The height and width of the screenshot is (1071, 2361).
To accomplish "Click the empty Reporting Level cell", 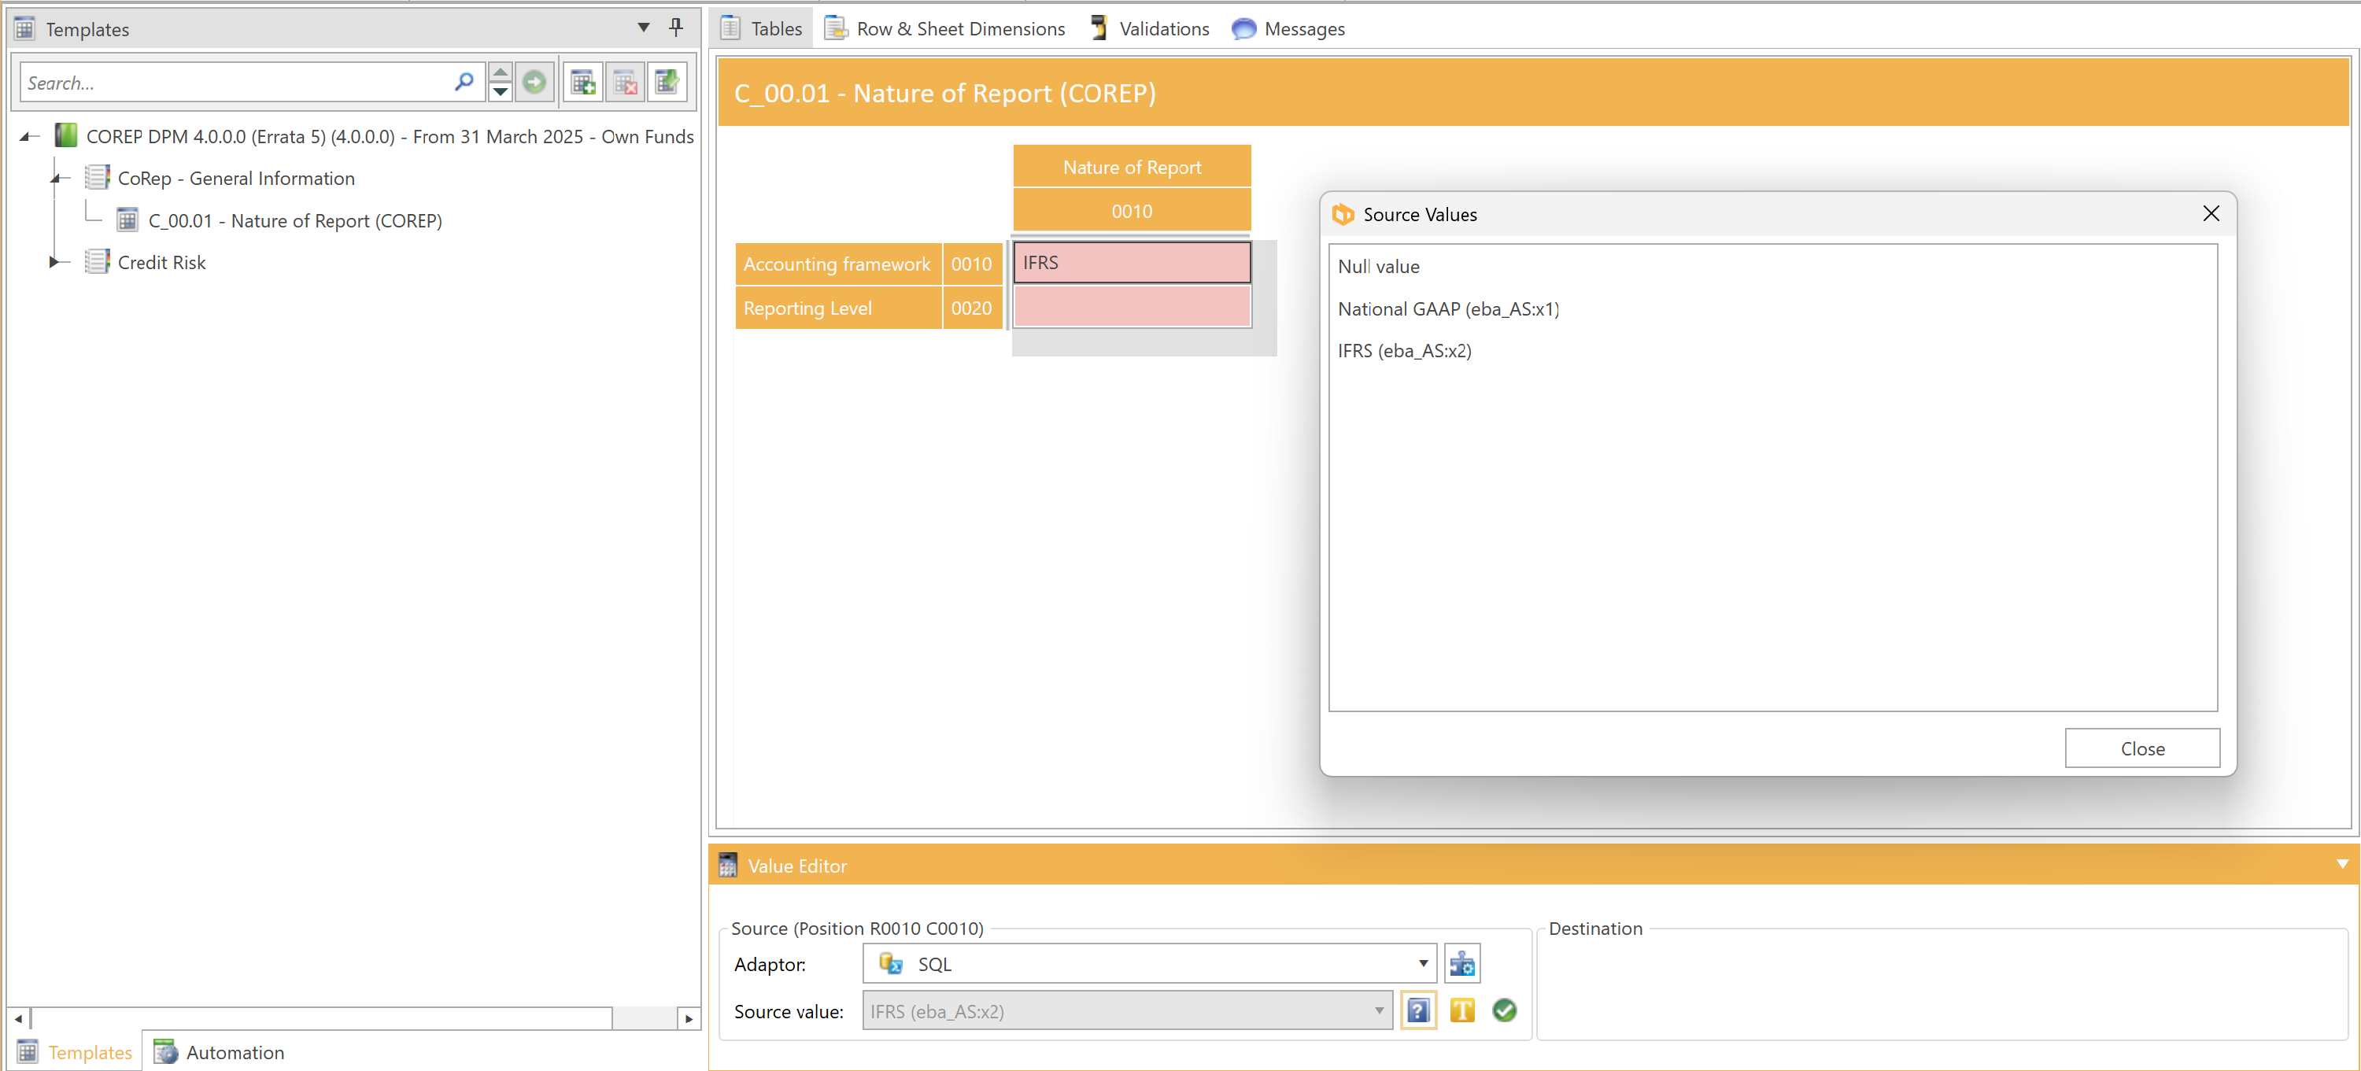I will point(1131,308).
